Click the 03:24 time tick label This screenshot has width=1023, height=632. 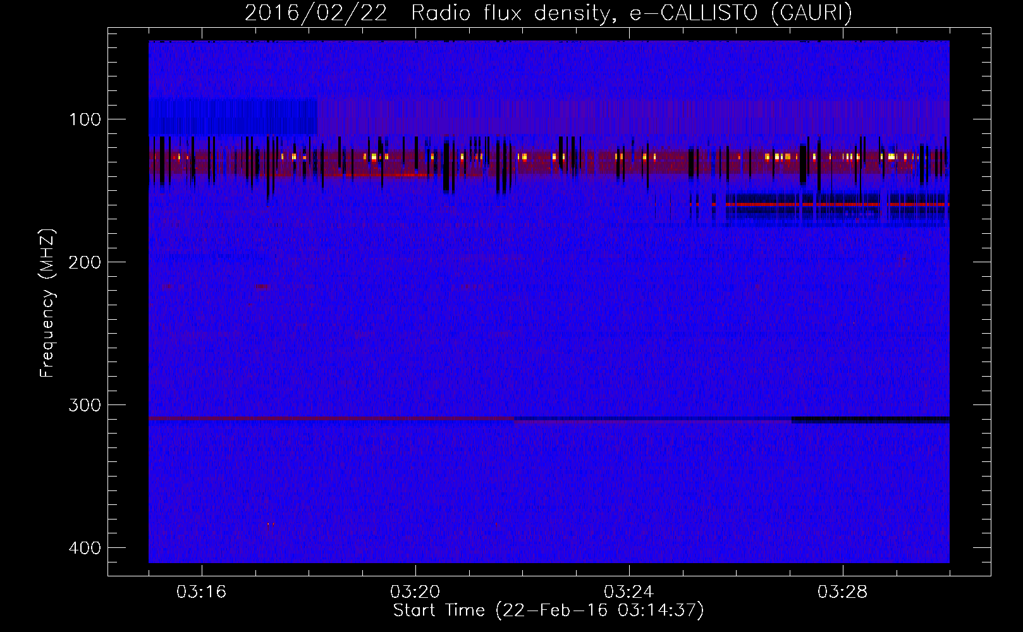(x=629, y=592)
